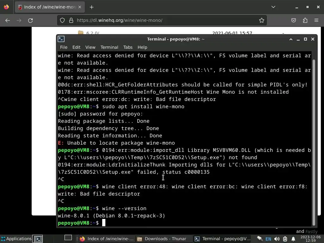
Task: Open the terminal Tabs menu
Action: coord(128,47)
